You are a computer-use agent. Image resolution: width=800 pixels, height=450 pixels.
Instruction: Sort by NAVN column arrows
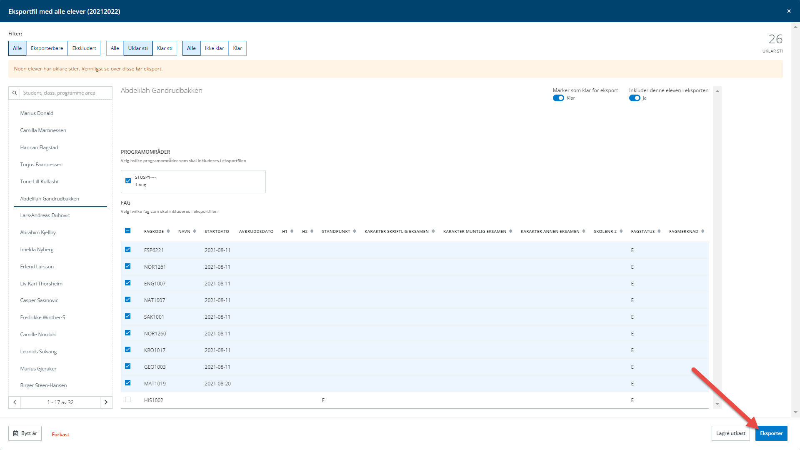[195, 231]
